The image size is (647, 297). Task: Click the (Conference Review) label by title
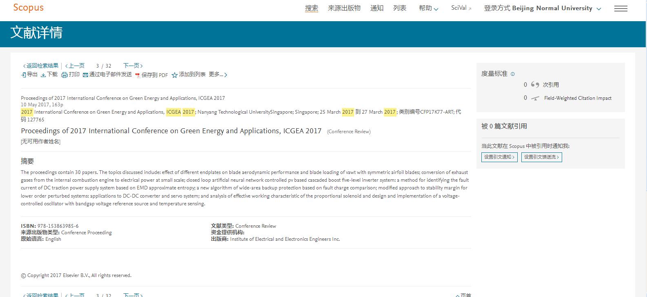point(349,132)
